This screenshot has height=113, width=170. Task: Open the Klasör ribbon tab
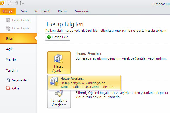tap(62, 11)
